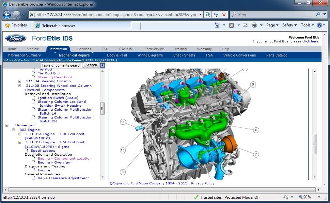Click the Refresh page icon
The height and width of the screenshot is (203, 330).
pos(216,14)
